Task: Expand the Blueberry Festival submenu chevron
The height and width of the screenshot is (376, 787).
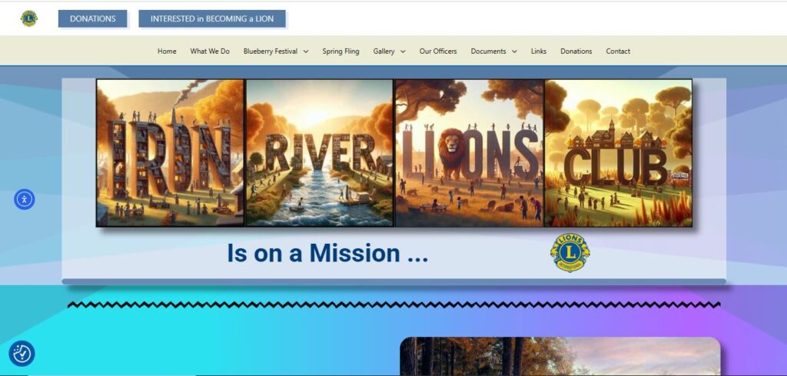Action: pyautogui.click(x=306, y=52)
